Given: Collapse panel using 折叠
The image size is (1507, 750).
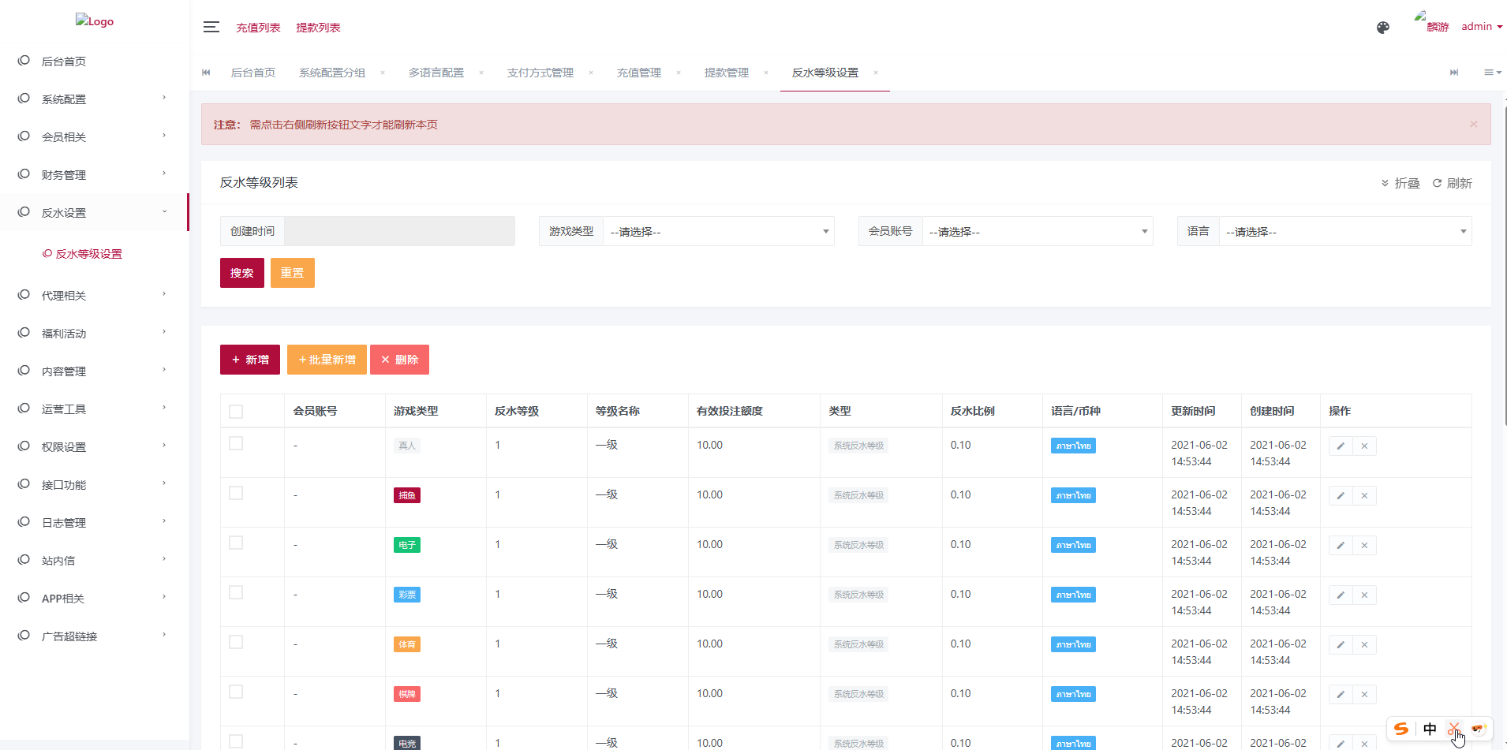Looking at the screenshot, I should [1400, 183].
